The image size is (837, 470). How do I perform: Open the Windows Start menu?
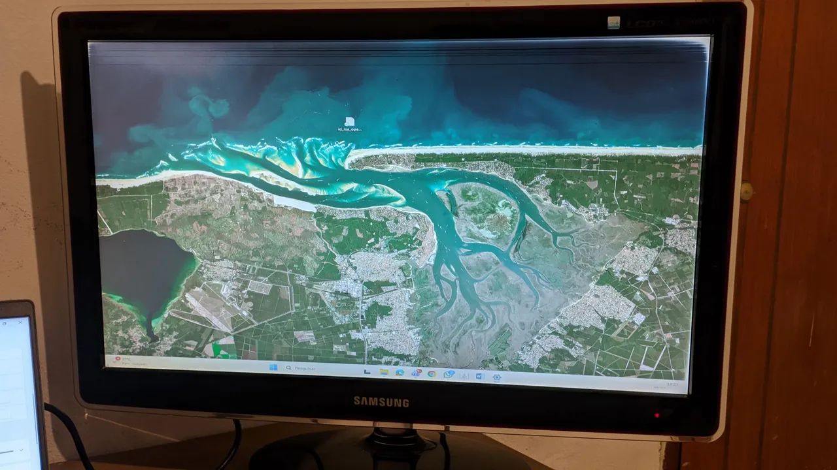(273, 368)
